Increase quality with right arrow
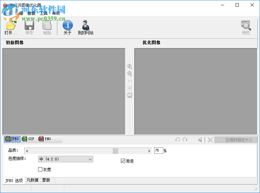 149,151
